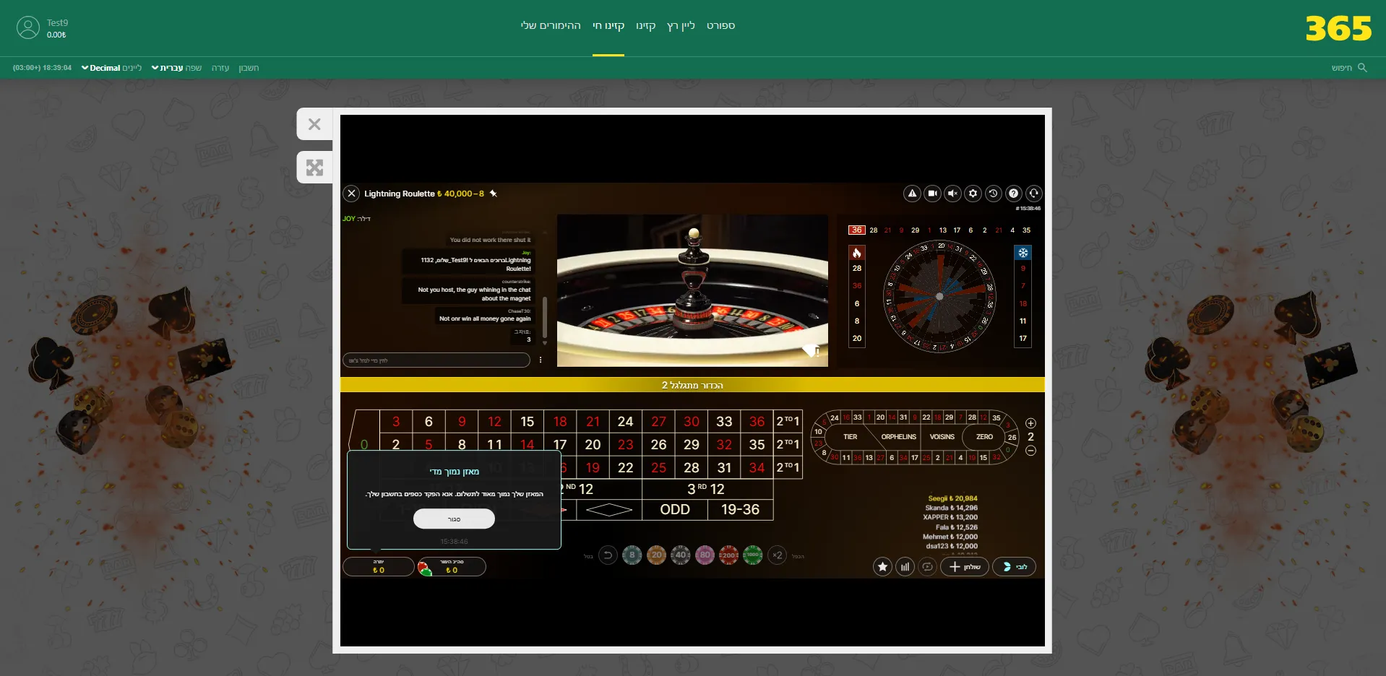Select the x2 double bet icon
1386x676 pixels.
pos(778,555)
